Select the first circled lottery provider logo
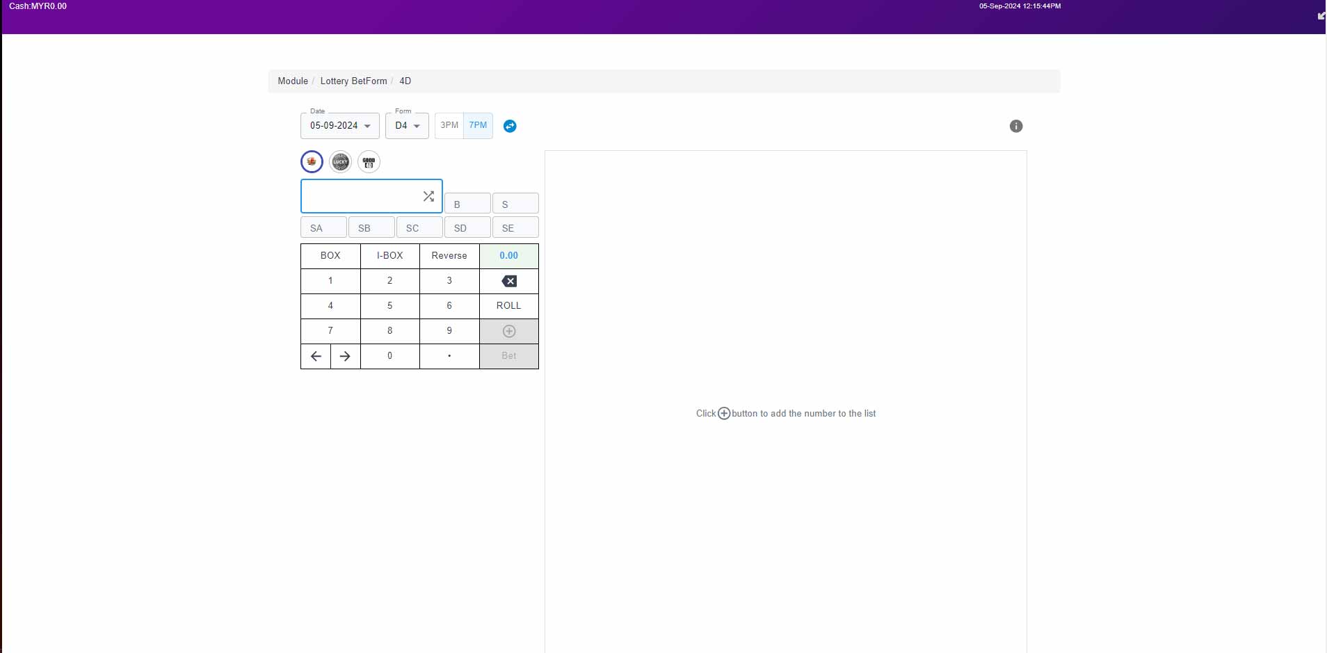1327x653 pixels. point(312,162)
